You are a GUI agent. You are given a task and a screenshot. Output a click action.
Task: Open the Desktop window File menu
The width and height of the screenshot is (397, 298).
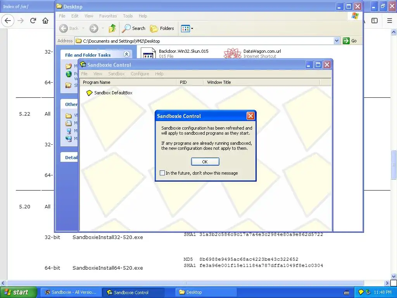pos(62,16)
